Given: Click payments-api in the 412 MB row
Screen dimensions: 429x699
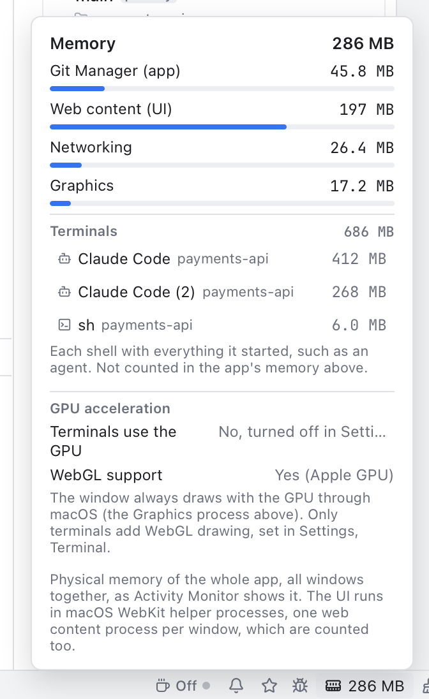Looking at the screenshot, I should coord(223,259).
